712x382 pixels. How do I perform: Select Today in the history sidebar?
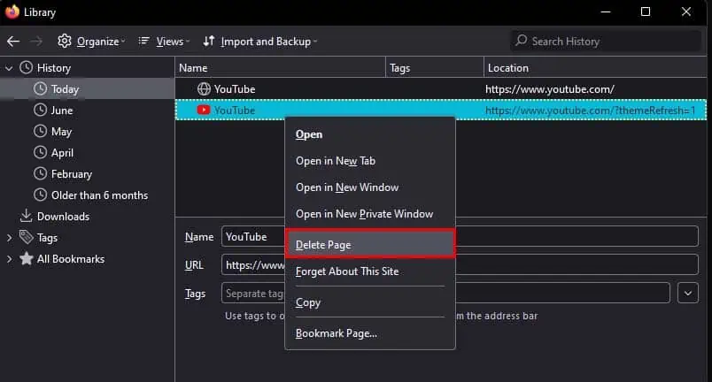(x=87, y=88)
